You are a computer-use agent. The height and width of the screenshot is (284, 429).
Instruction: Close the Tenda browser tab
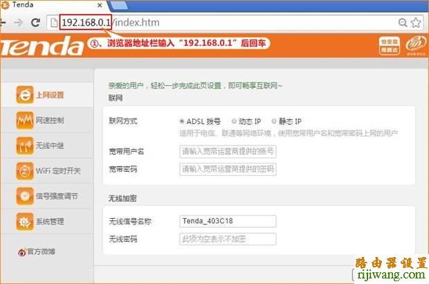pyautogui.click(x=100, y=5)
